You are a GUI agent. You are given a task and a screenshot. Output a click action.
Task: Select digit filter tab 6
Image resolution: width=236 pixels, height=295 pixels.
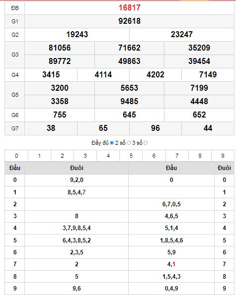tap(154, 156)
